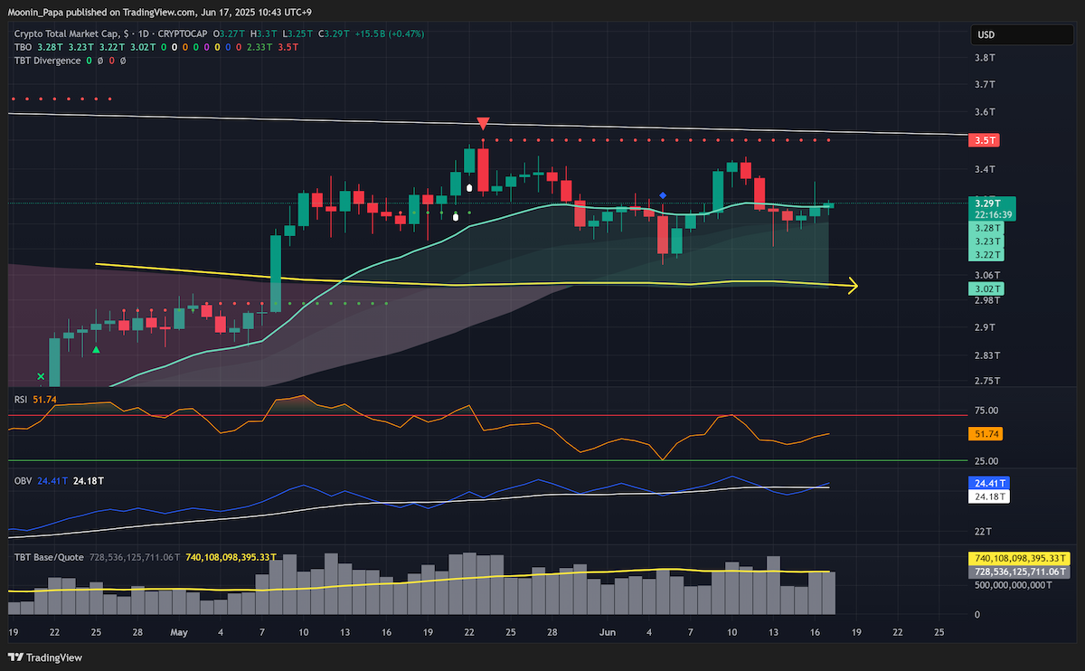Click the red 3.5T price label

click(983, 140)
